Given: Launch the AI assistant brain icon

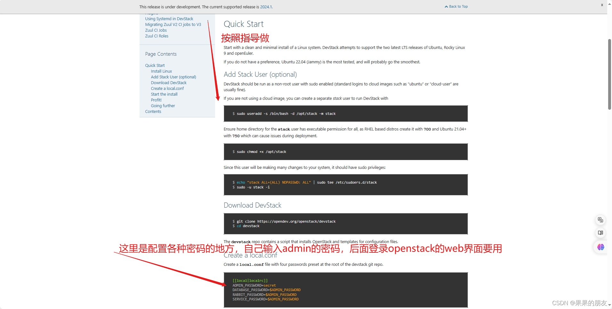Looking at the screenshot, I should pyautogui.click(x=601, y=247).
